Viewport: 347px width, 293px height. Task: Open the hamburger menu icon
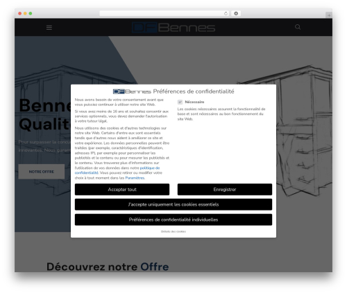[49, 28]
